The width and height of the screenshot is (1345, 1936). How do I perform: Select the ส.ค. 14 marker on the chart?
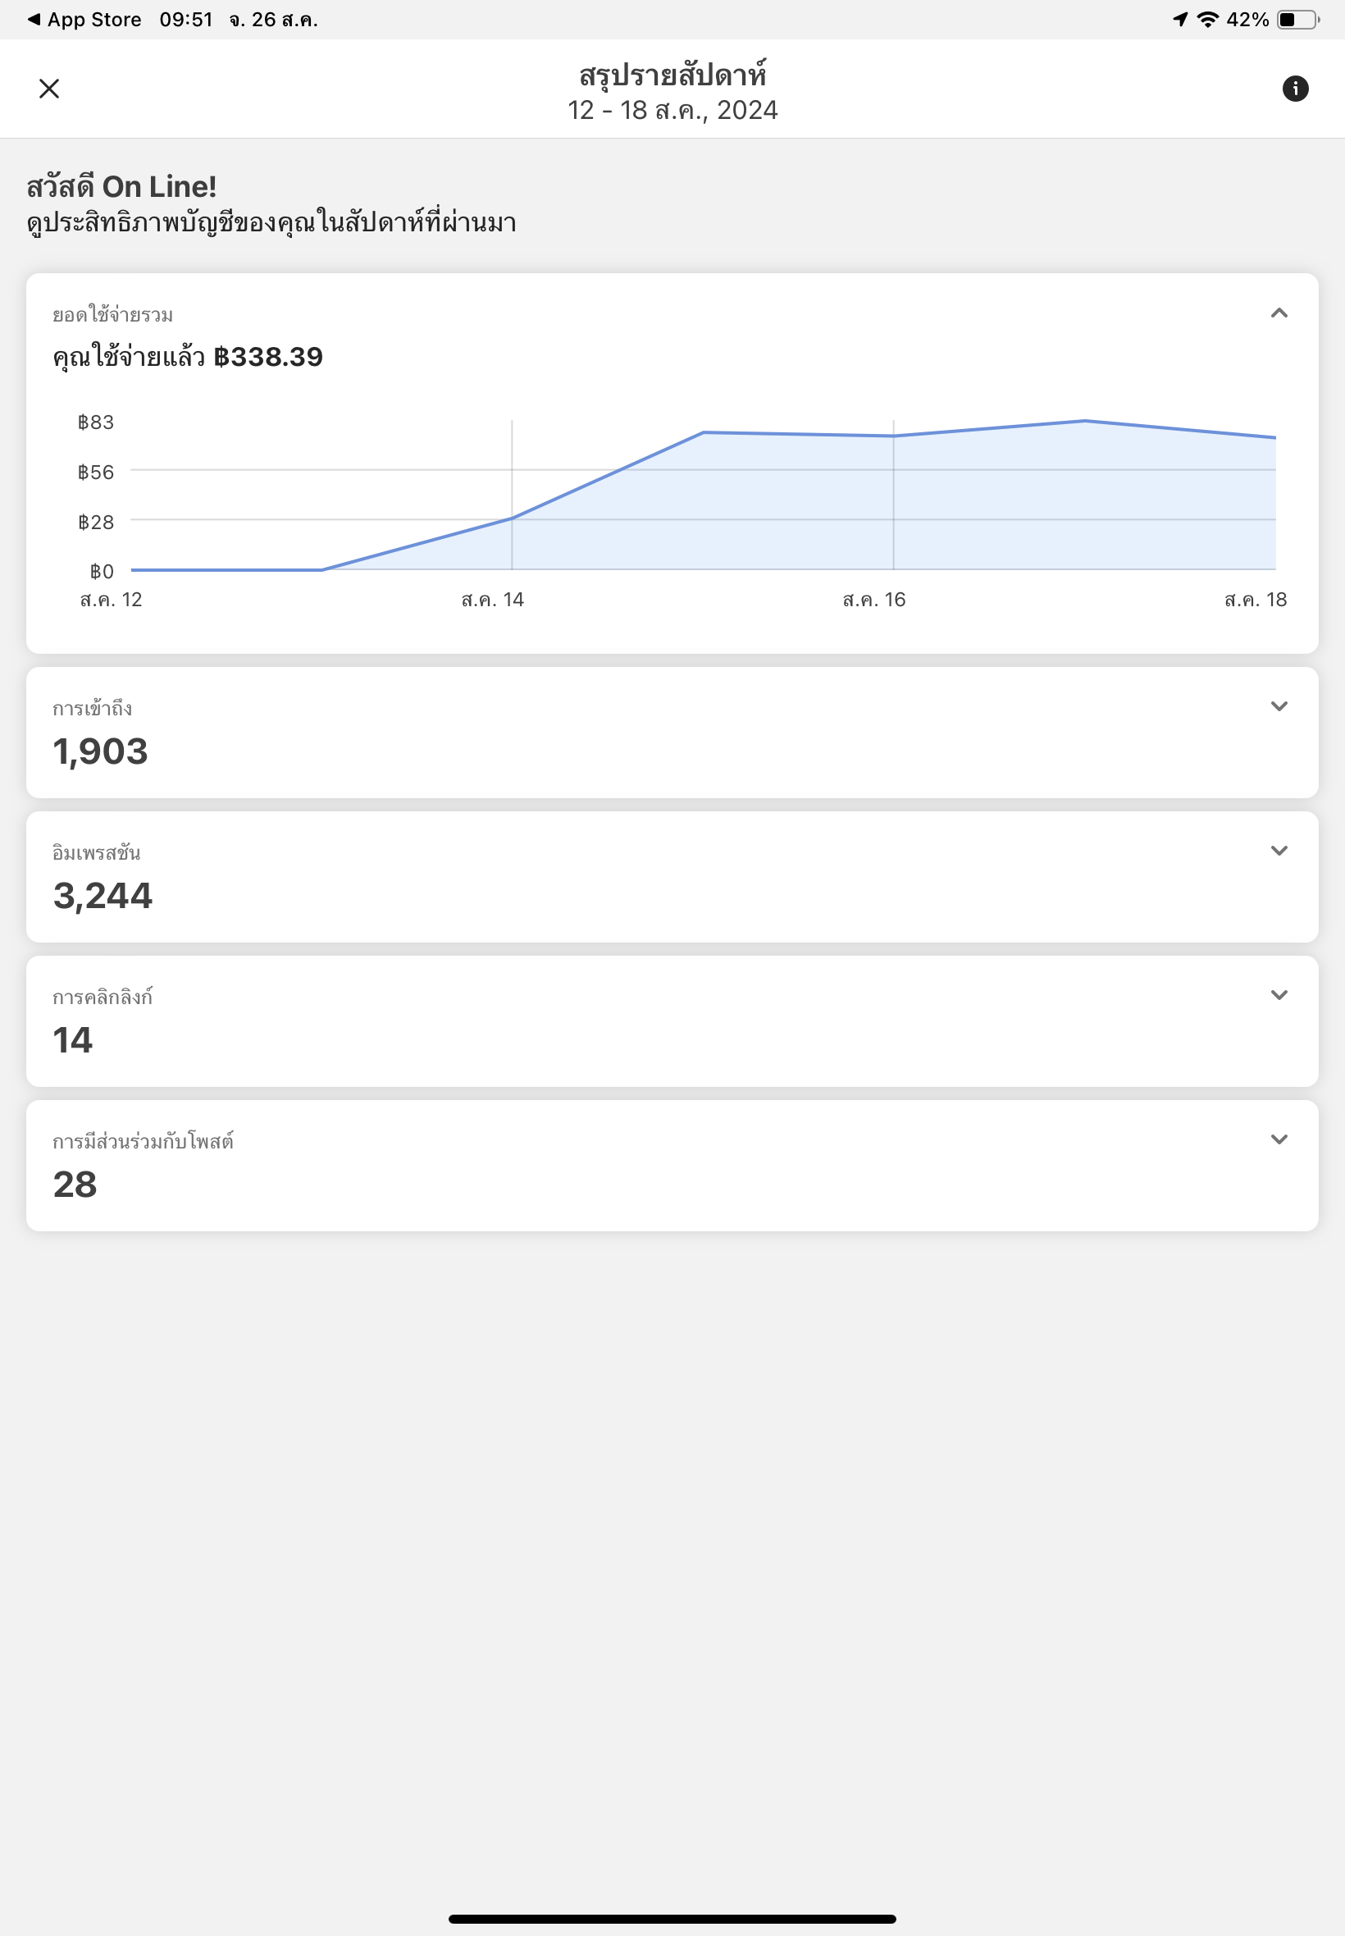click(x=512, y=518)
